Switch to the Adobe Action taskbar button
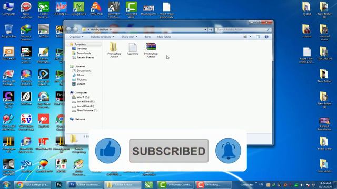The width and height of the screenshot is (337, 189). point(123,185)
